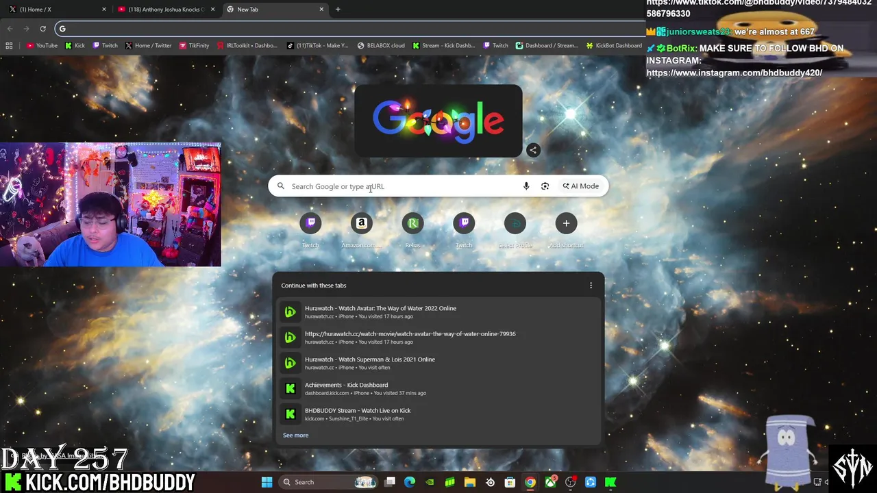877x493 pixels.
Task: Switch to Google Chrome in taskbar
Action: (x=530, y=482)
